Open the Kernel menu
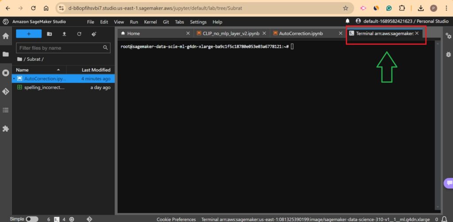Image resolution: width=453 pixels, height=222 pixels. [x=150, y=22]
